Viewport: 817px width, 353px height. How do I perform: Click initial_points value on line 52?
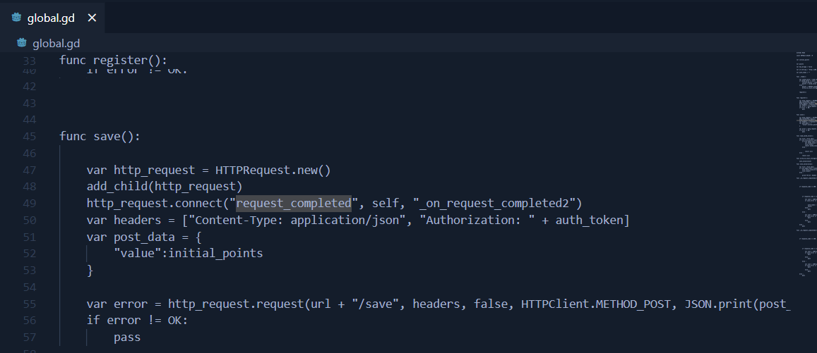[215, 253]
